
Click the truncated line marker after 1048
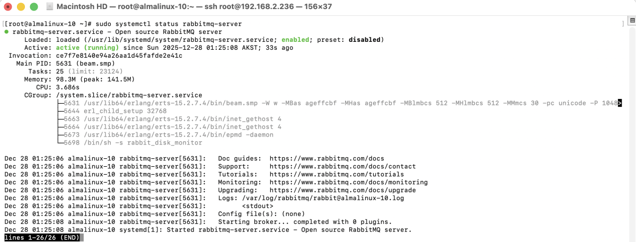pos(620,103)
